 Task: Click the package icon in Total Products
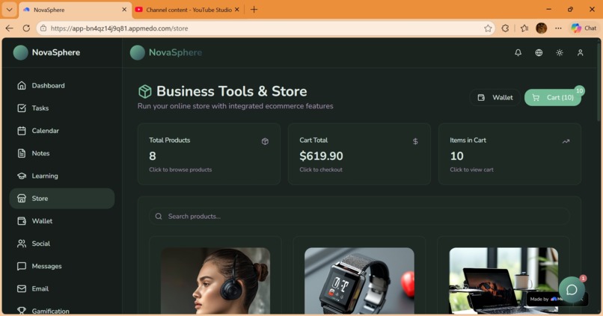[265, 141]
